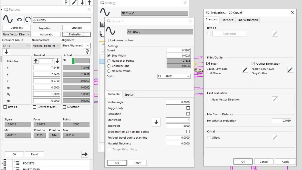302x170 pixels.
Task: Open the Stylus dropdown
Action: pos(174,76)
